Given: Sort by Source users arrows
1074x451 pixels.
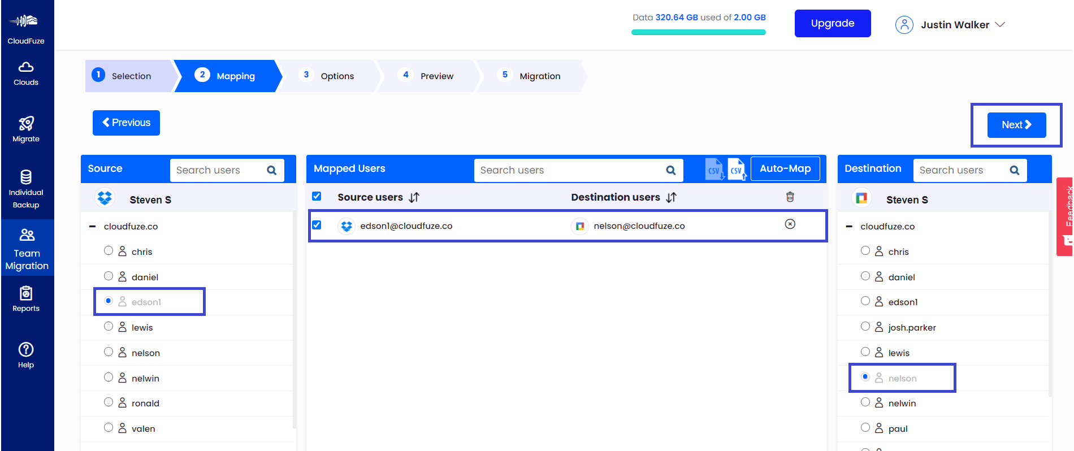Looking at the screenshot, I should pyautogui.click(x=414, y=197).
